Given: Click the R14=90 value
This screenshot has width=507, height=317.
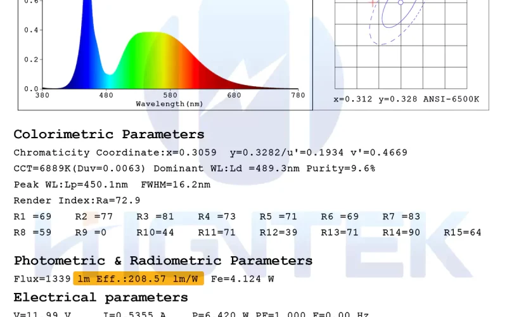Looking at the screenshot, I should [x=401, y=233].
